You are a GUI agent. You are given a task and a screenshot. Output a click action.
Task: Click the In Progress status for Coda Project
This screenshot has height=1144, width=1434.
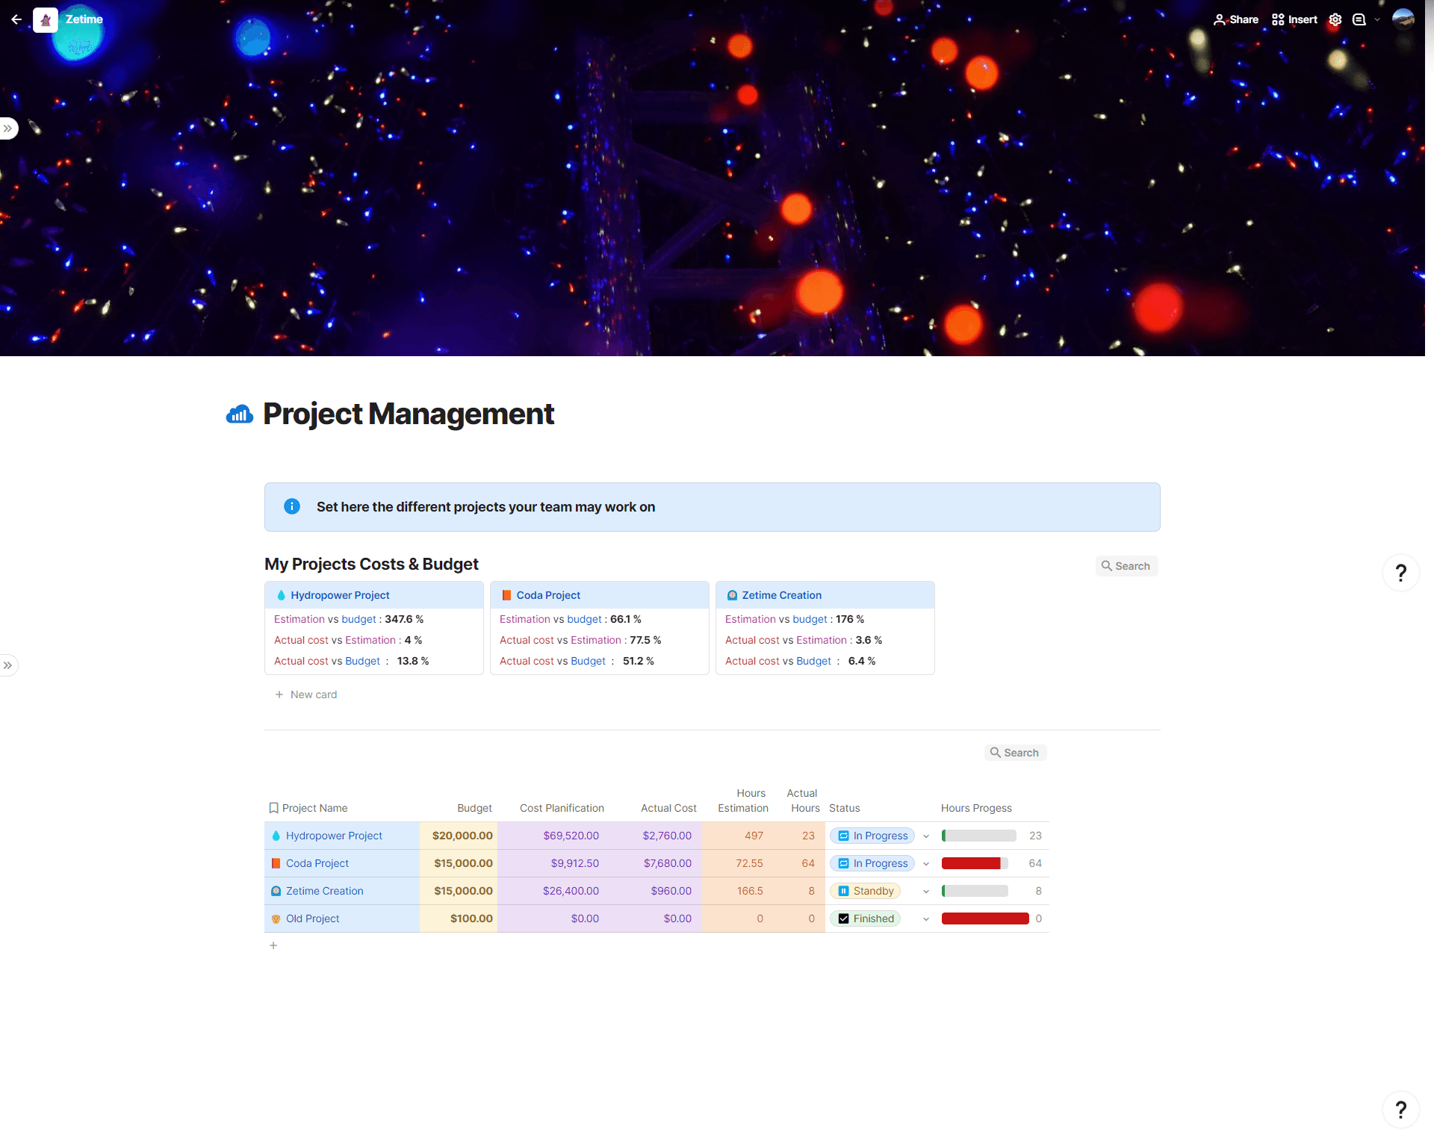tap(872, 863)
